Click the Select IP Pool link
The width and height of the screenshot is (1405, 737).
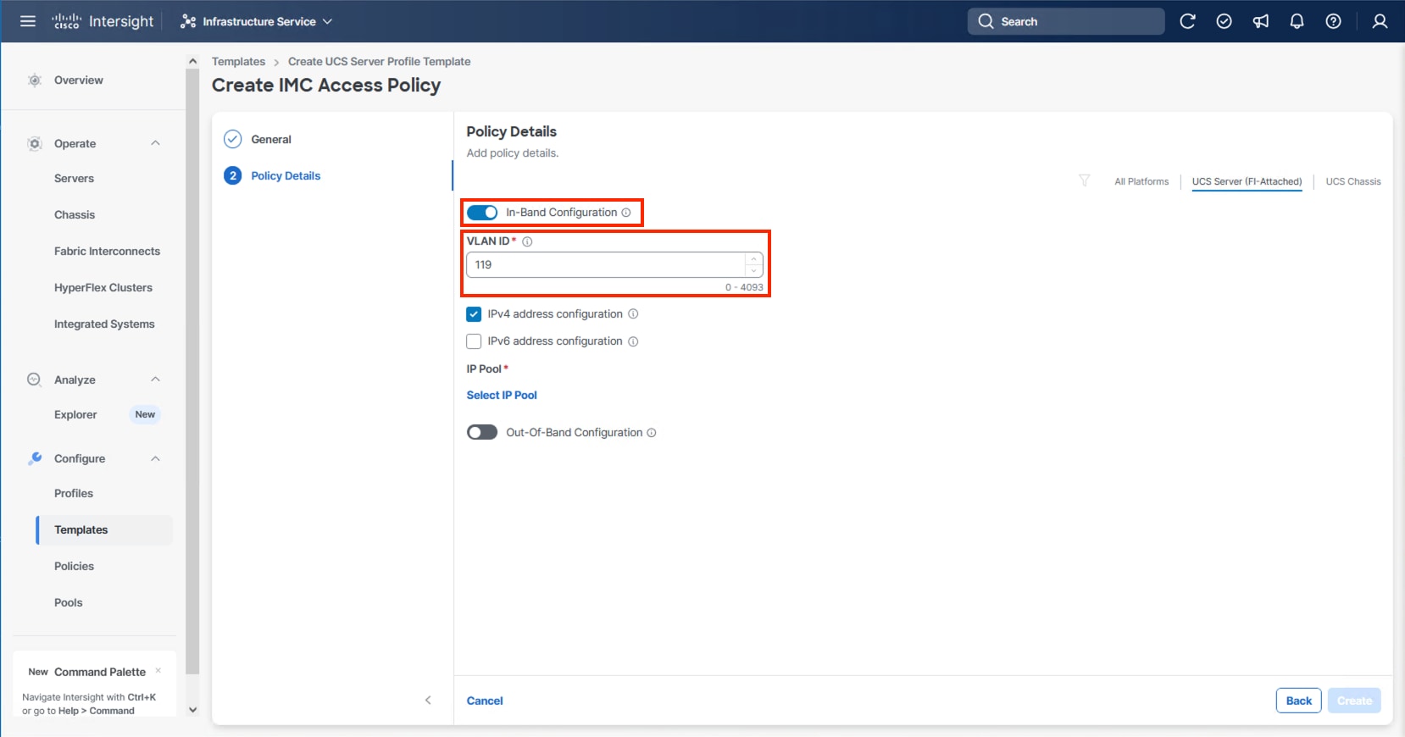502,395
